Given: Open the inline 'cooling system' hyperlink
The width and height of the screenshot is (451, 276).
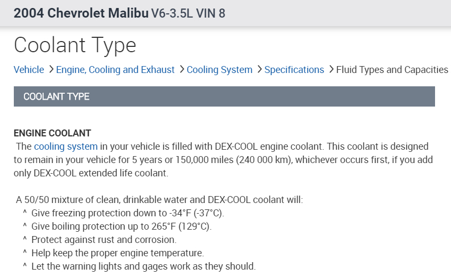Looking at the screenshot, I should (x=65, y=147).
